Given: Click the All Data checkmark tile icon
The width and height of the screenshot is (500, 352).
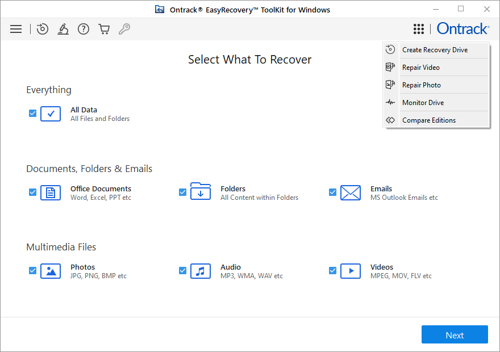Looking at the screenshot, I should [51, 114].
